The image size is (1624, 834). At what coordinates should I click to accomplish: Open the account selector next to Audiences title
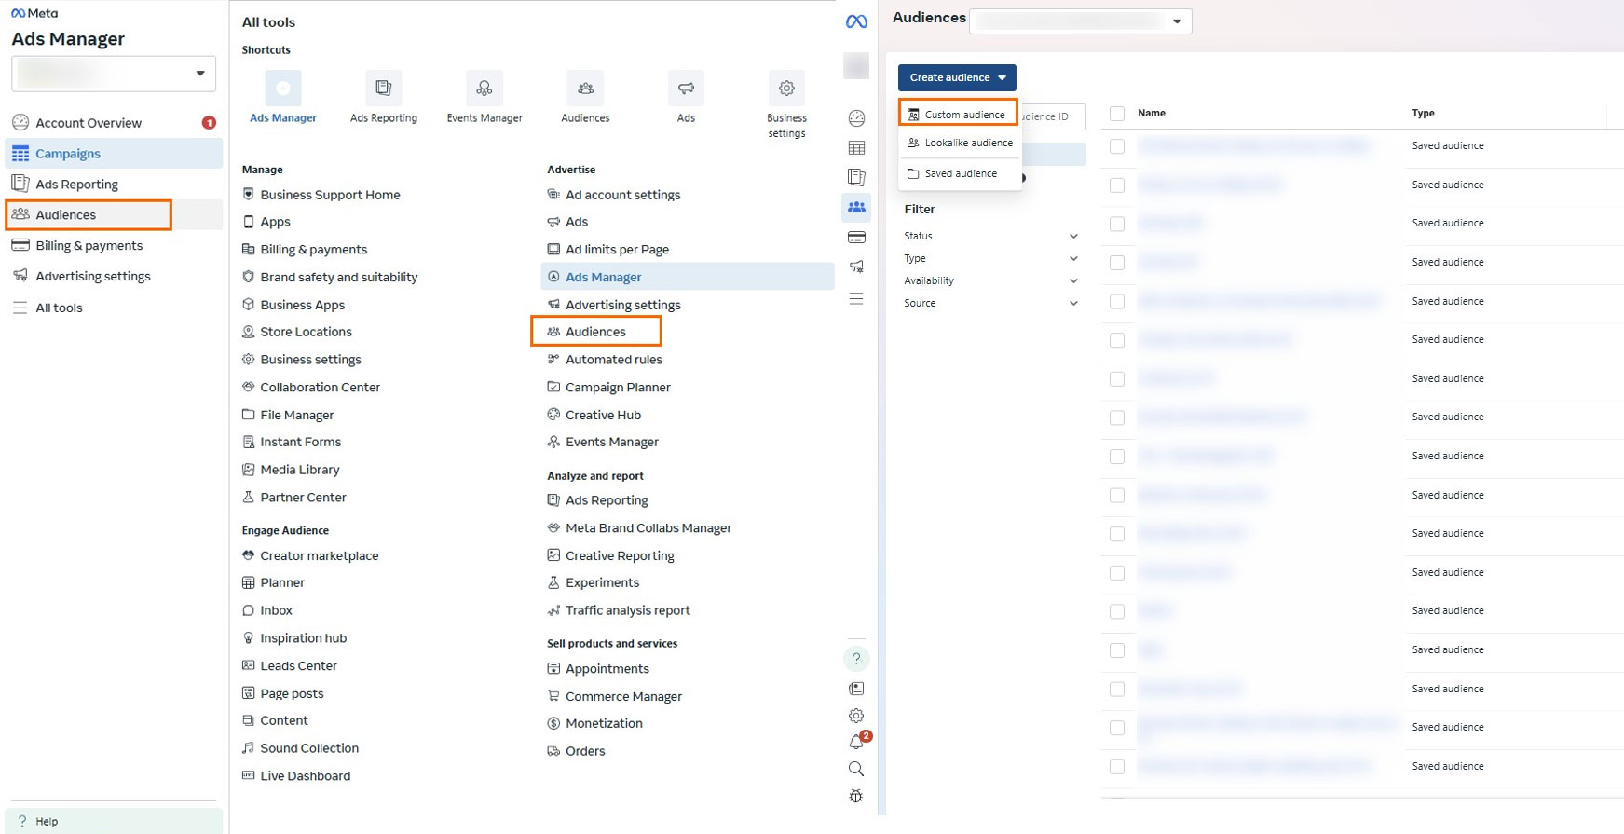[1081, 21]
